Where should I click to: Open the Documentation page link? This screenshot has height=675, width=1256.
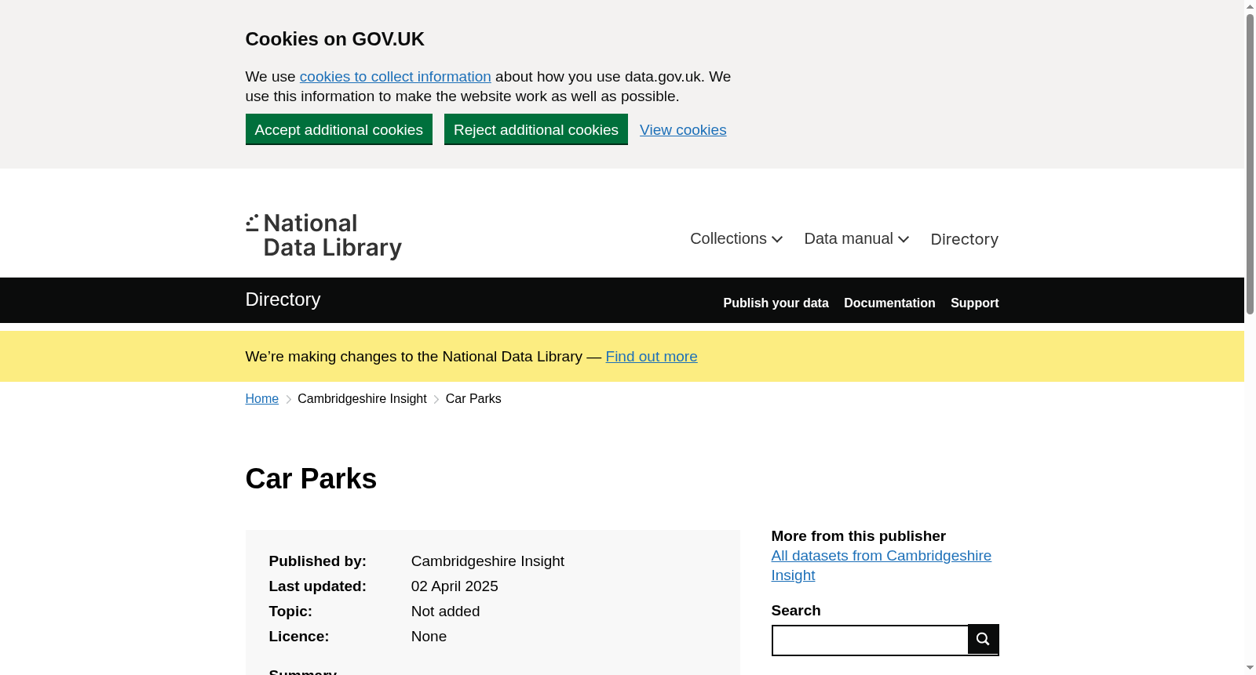click(x=889, y=303)
